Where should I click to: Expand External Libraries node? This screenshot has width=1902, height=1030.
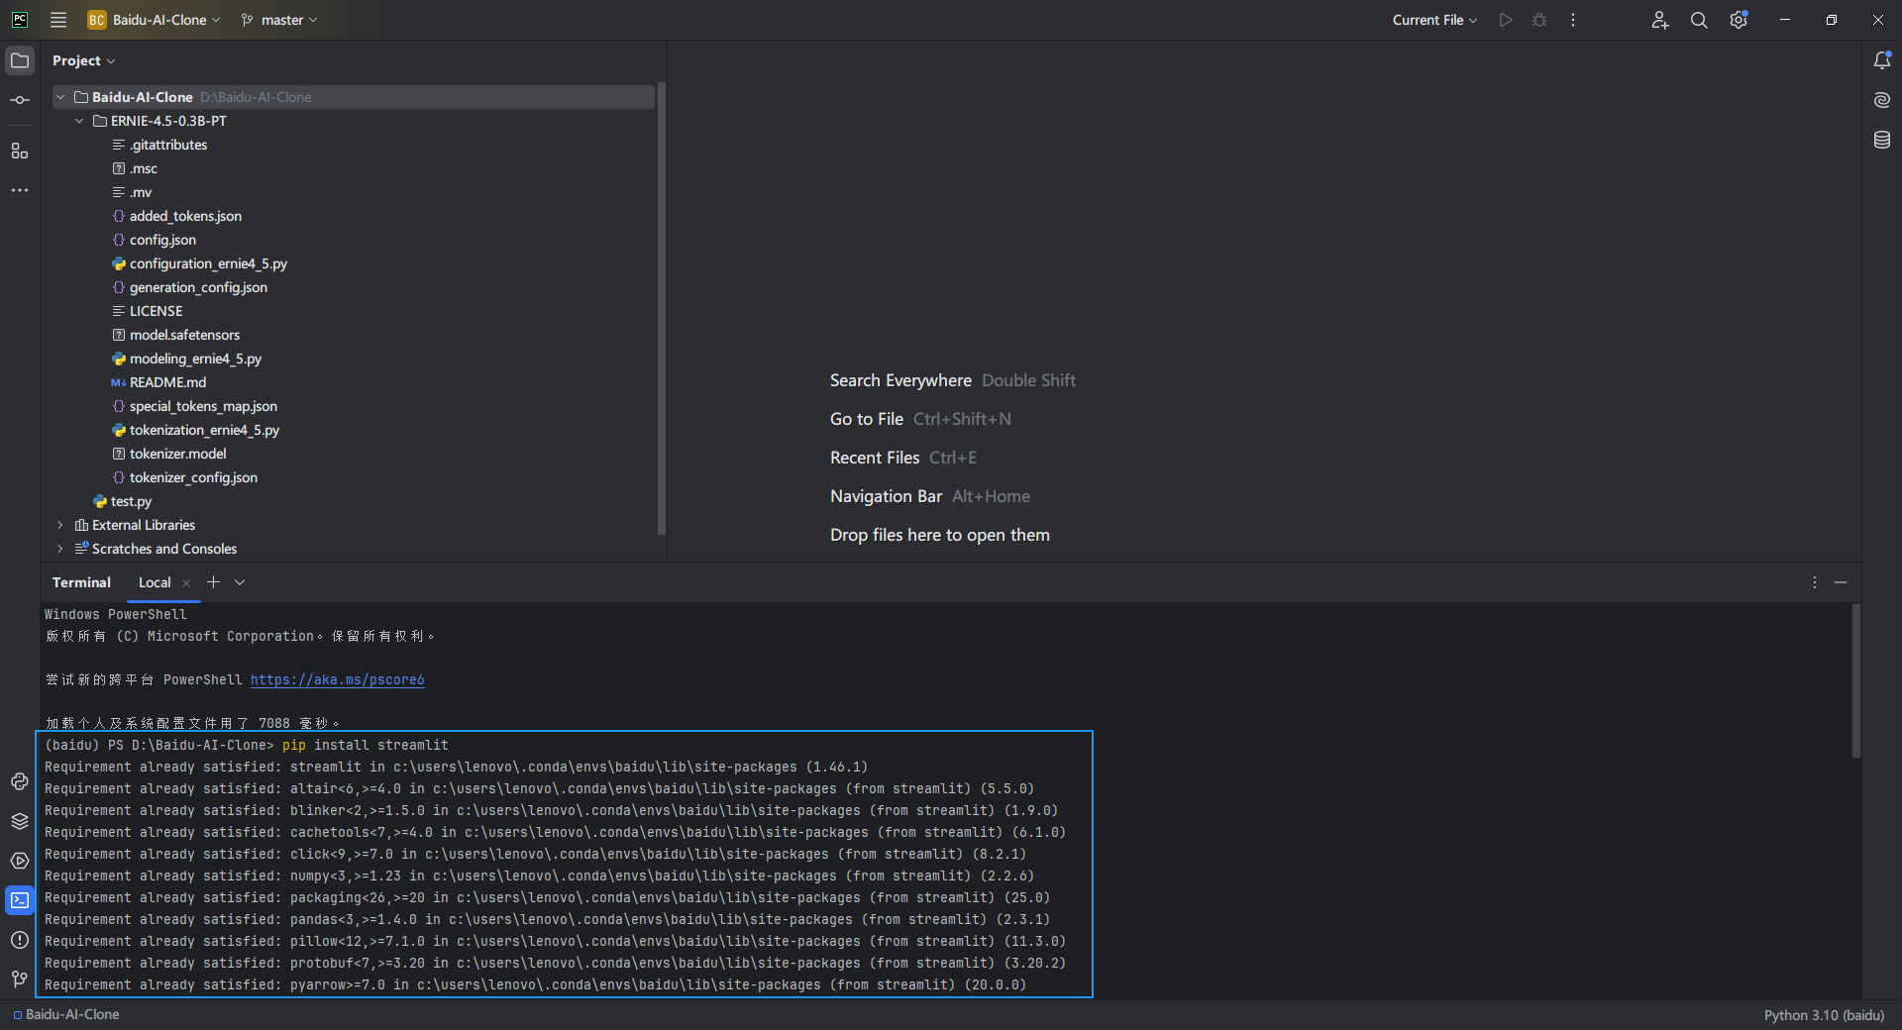[x=60, y=525]
